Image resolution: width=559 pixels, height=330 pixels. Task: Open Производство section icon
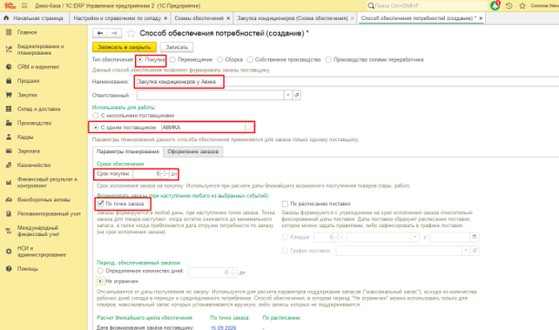[9, 123]
